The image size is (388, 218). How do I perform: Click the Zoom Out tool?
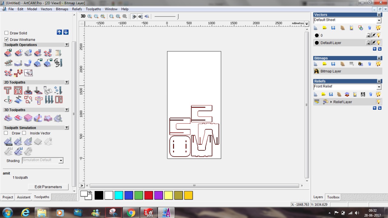pos(96,16)
